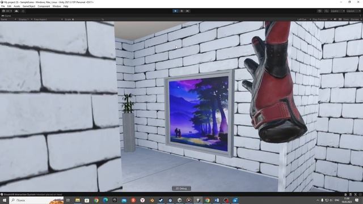
Task: Open the Windows notification center
Action: click(x=357, y=200)
